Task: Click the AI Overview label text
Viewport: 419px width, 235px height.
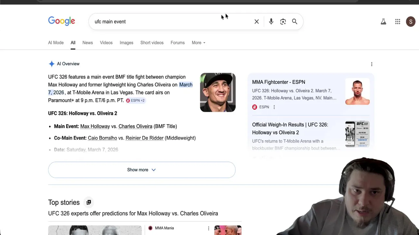Action: tap(68, 64)
